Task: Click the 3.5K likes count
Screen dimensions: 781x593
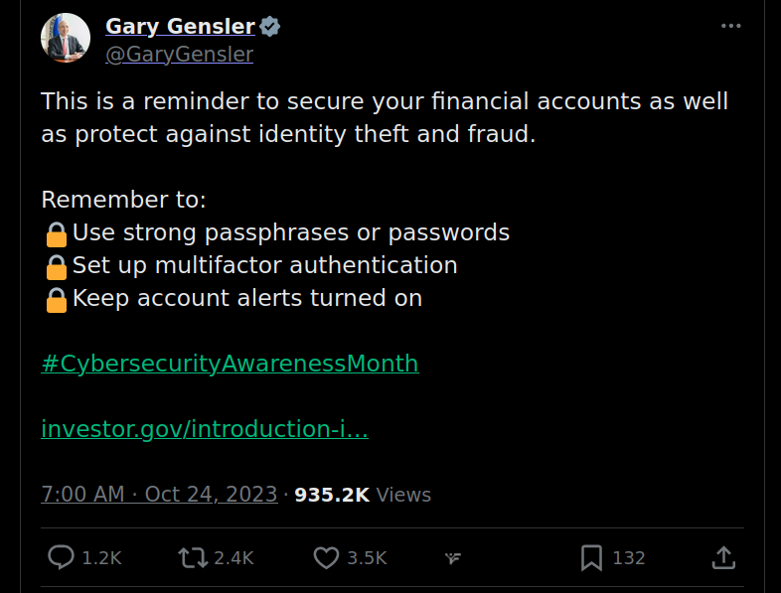Action: (x=367, y=558)
